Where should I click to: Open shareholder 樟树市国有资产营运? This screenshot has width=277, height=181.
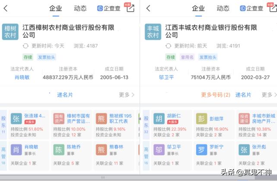(79, 118)
